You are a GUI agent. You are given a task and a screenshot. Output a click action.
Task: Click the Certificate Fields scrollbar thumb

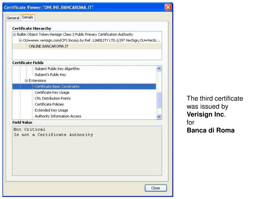coord(159,100)
